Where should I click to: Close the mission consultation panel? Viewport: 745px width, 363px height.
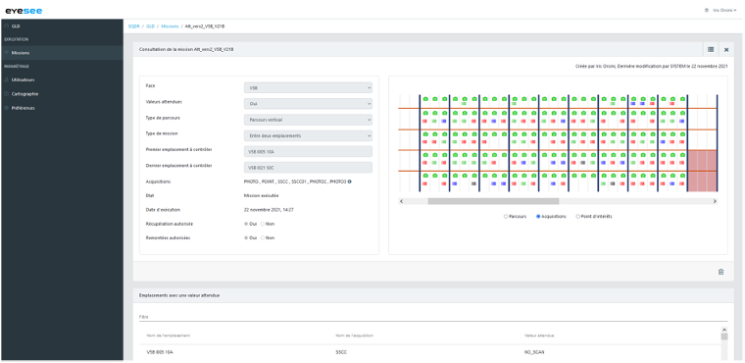[726, 49]
